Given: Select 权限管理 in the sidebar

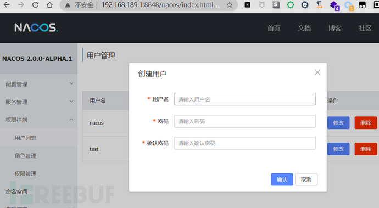Looking at the screenshot, I should 38,173.
